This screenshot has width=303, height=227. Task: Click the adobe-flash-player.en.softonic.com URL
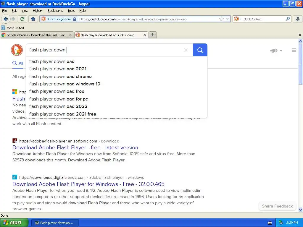click(x=58, y=141)
